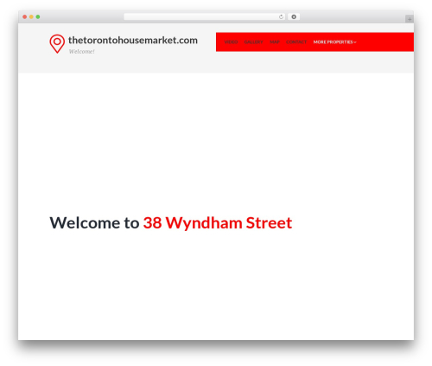Click the browser download icon beside address bar
Image resolution: width=432 pixels, height=366 pixels.
(294, 17)
